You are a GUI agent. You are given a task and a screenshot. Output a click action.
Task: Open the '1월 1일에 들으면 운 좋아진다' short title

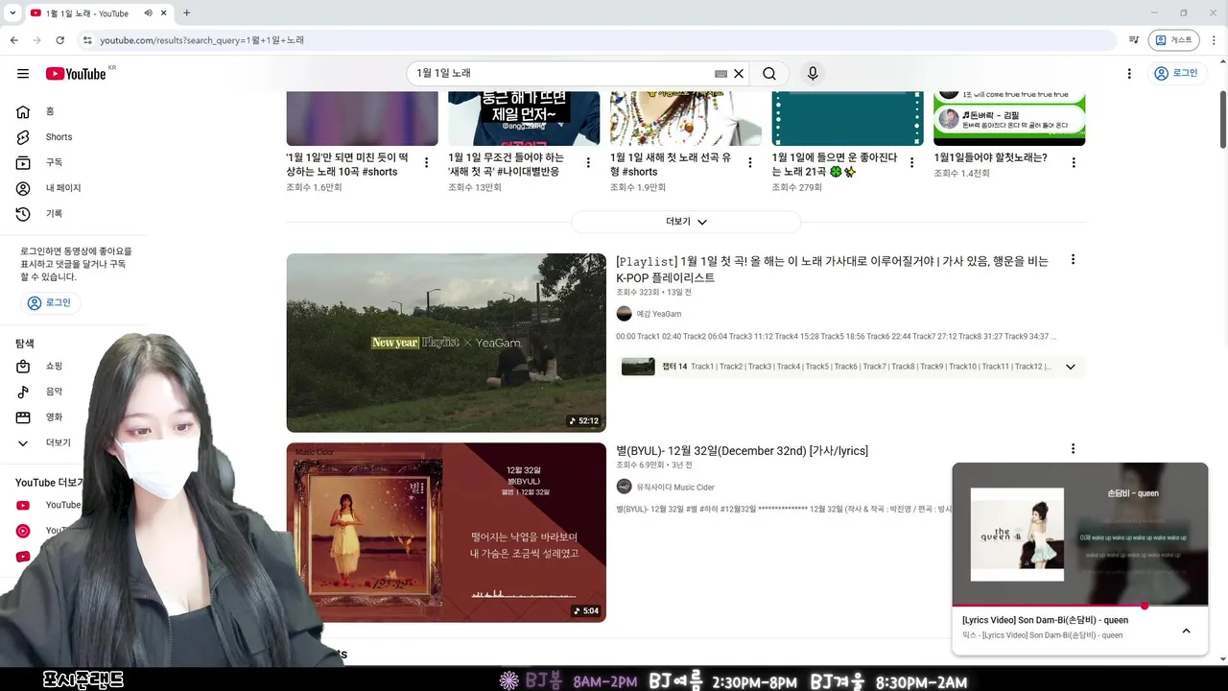point(835,164)
